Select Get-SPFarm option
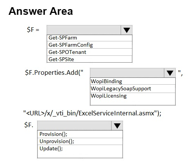Screen dimensions: 192x167 point(90,38)
